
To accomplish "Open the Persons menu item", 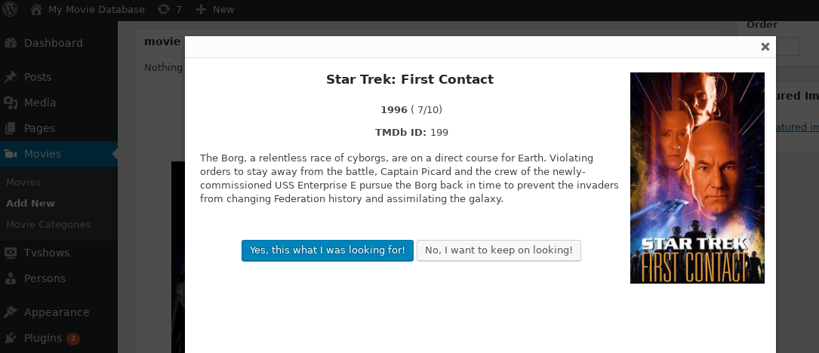I will (45, 278).
